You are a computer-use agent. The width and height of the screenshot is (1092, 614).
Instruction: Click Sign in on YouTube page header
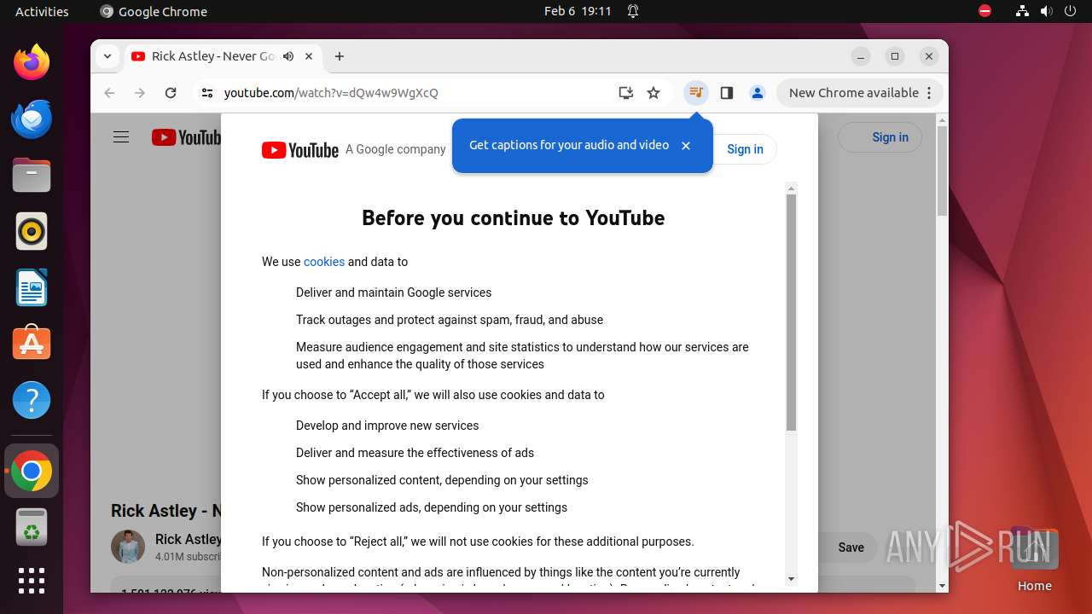[x=880, y=137]
